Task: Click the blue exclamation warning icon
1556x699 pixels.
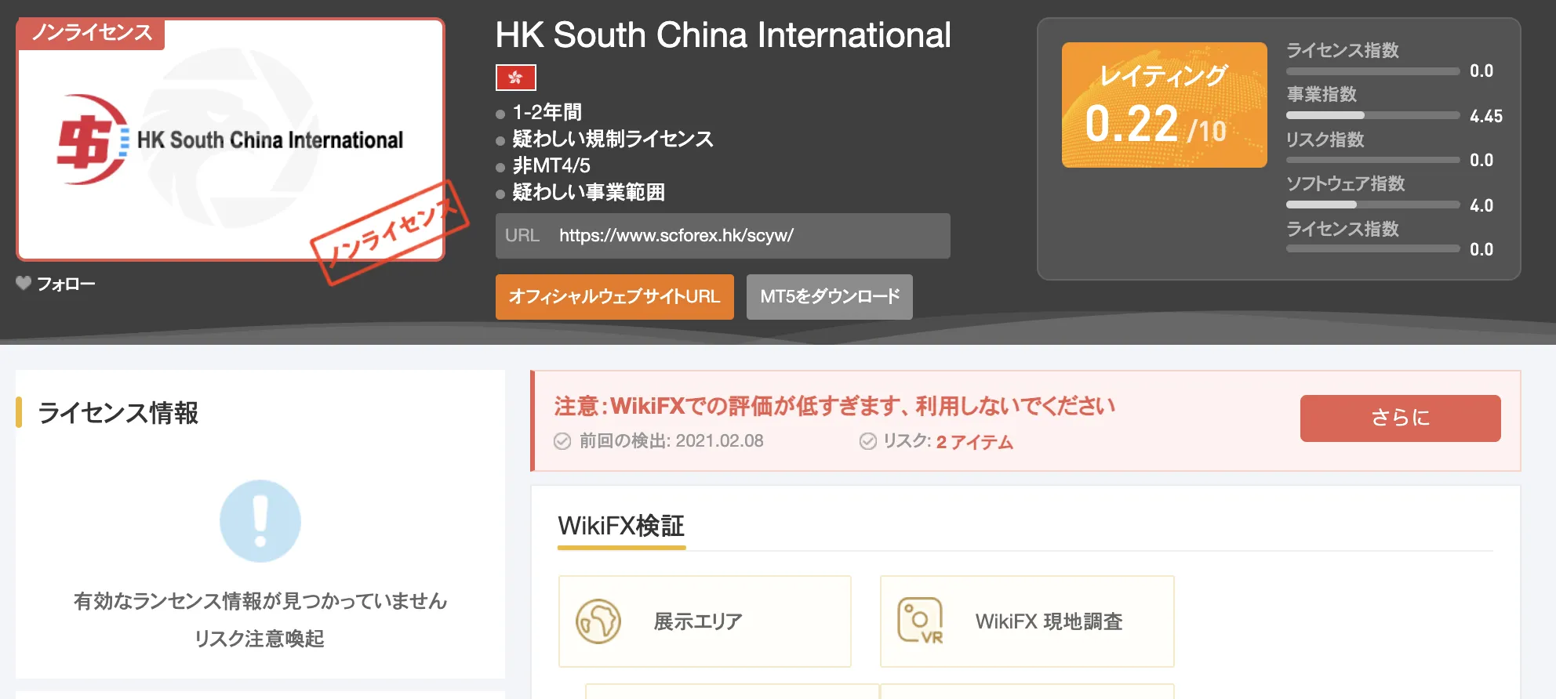Action: (x=260, y=521)
